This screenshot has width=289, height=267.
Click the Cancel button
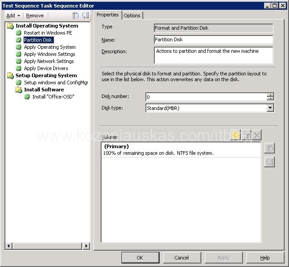[x=182, y=258]
